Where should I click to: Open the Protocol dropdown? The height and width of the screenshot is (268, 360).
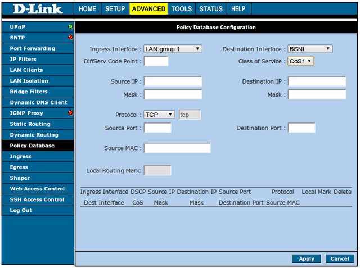coord(159,115)
